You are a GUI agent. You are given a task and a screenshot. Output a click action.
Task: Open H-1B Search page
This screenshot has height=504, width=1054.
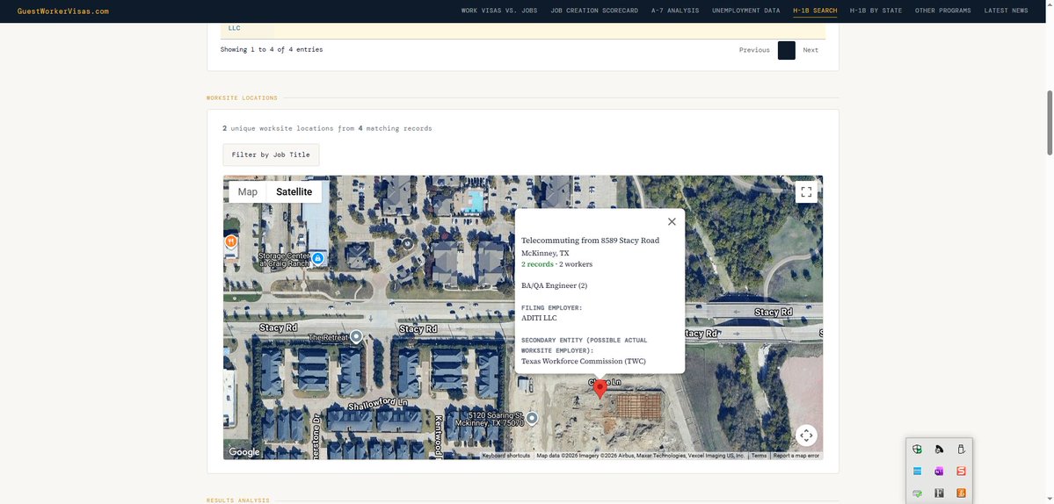(x=815, y=11)
